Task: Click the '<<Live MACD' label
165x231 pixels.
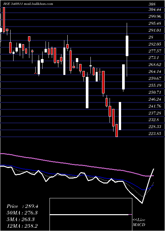Action: point(139,222)
